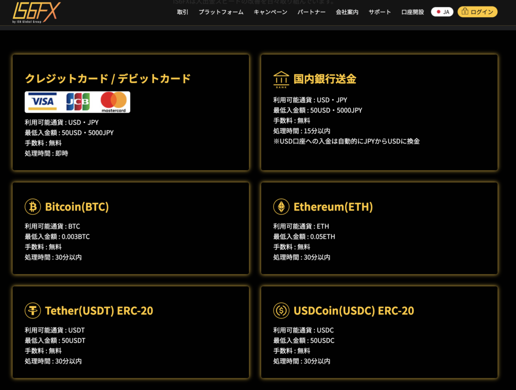The image size is (516, 390).
Task: Open the キャンペーン menu
Action: pyautogui.click(x=270, y=12)
